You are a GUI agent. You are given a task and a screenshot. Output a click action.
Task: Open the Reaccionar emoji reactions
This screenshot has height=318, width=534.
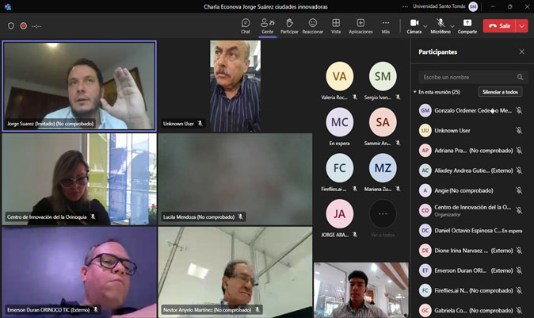(313, 25)
